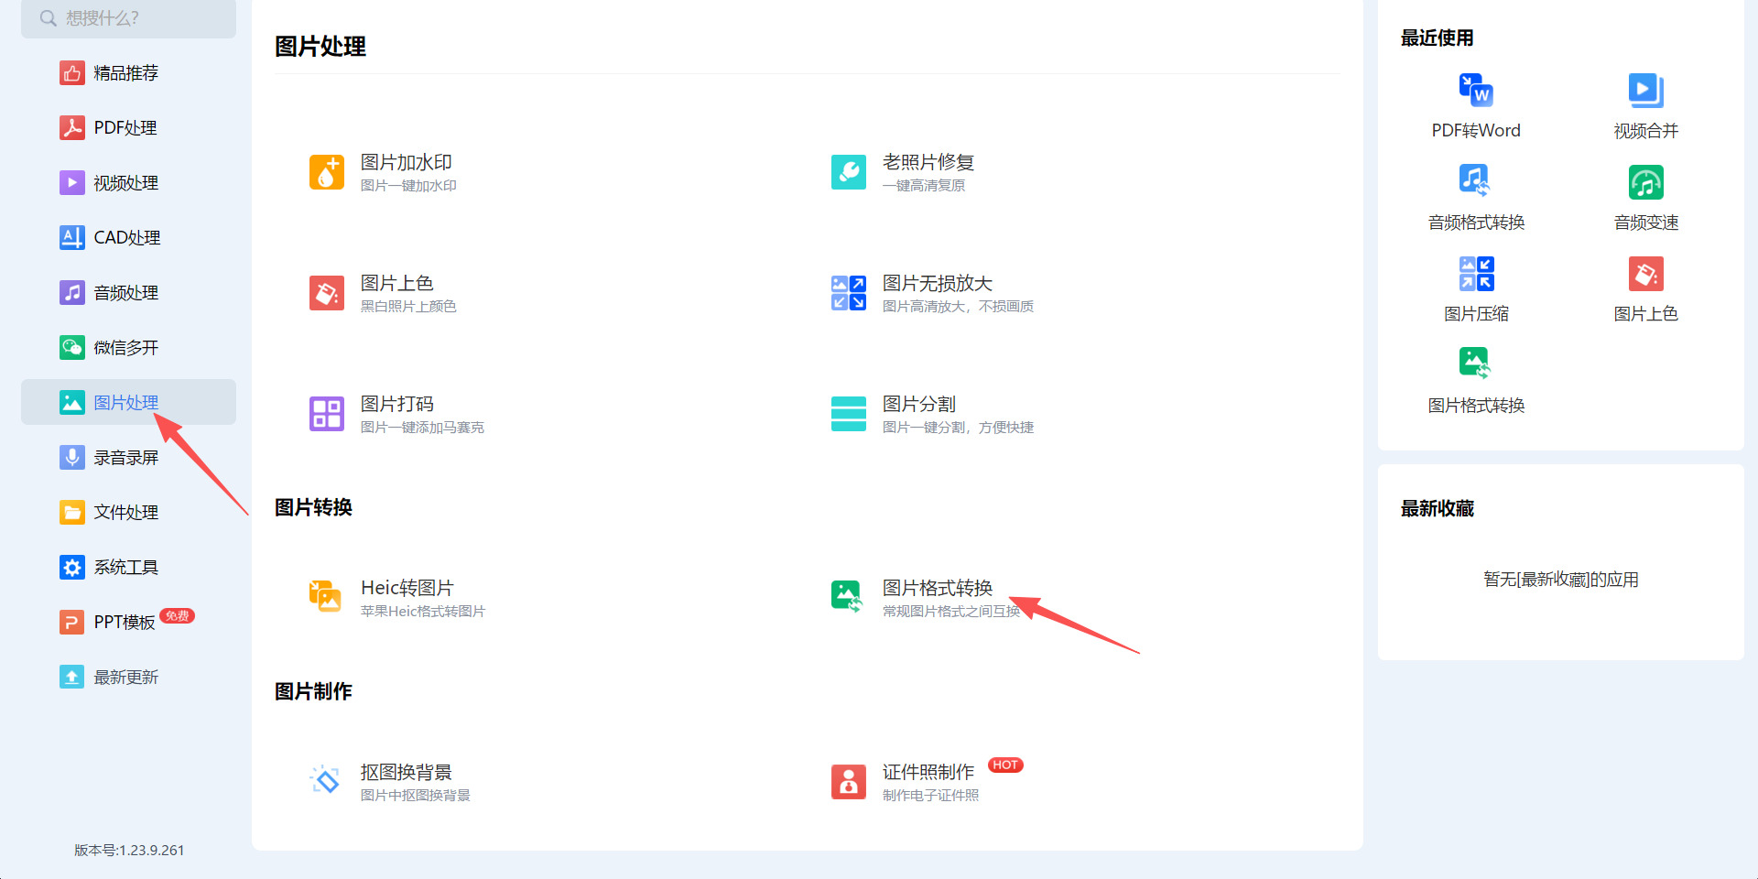Launch the 证件照制作 ID photo icon
Screen dimensions: 1758x879
(x=849, y=782)
